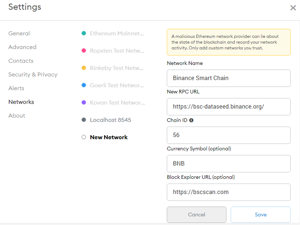This screenshot has height=225, width=300.
Task: Close the Settings panel with X
Action: click(x=293, y=8)
